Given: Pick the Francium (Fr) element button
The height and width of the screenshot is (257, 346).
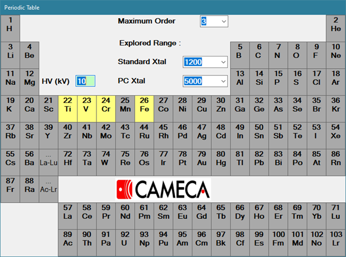Looking at the screenshot, I should (10, 186).
